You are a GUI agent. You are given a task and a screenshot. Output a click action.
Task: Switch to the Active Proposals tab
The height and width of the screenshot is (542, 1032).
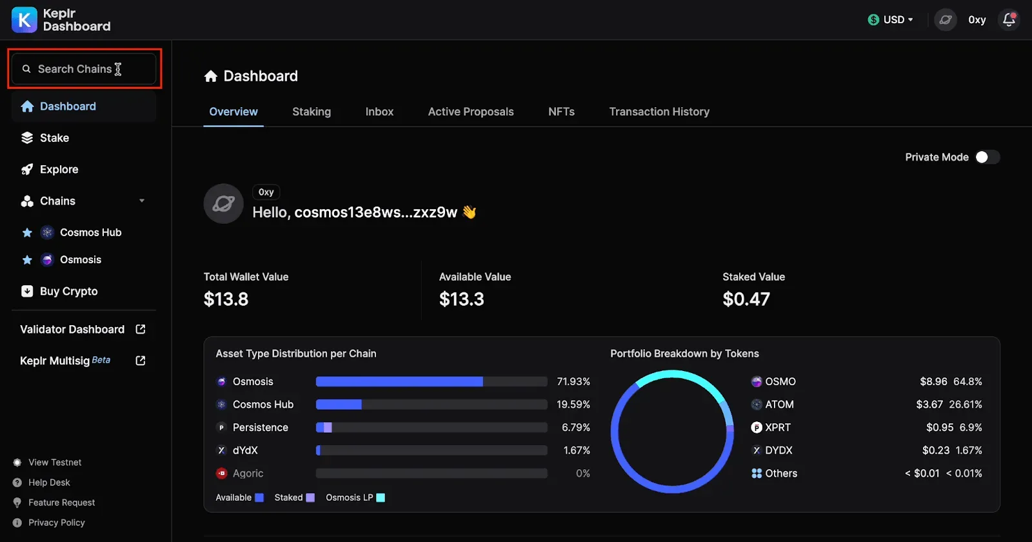pyautogui.click(x=471, y=112)
